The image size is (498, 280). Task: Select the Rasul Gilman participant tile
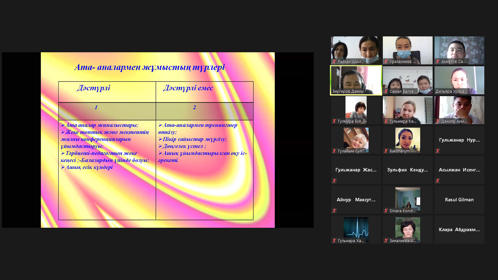(459, 200)
